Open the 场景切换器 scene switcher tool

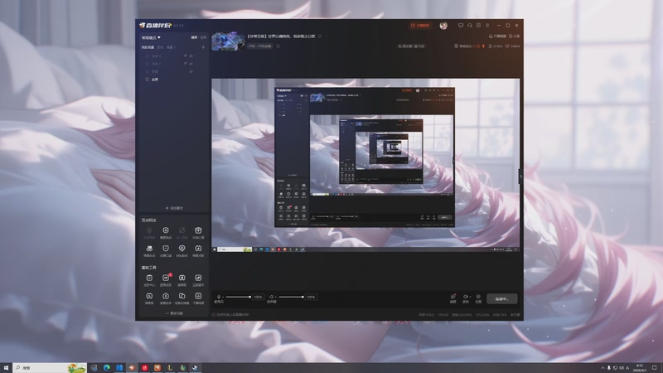coord(181,298)
